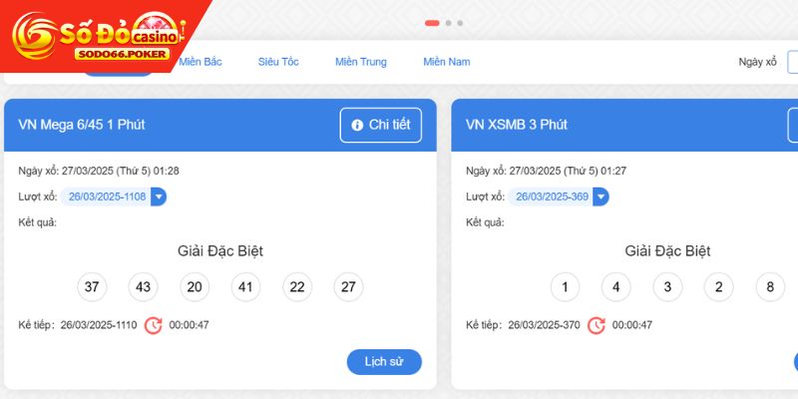
Task: Click the countdown clock icon for Mega 6/45
Action: 154,325
